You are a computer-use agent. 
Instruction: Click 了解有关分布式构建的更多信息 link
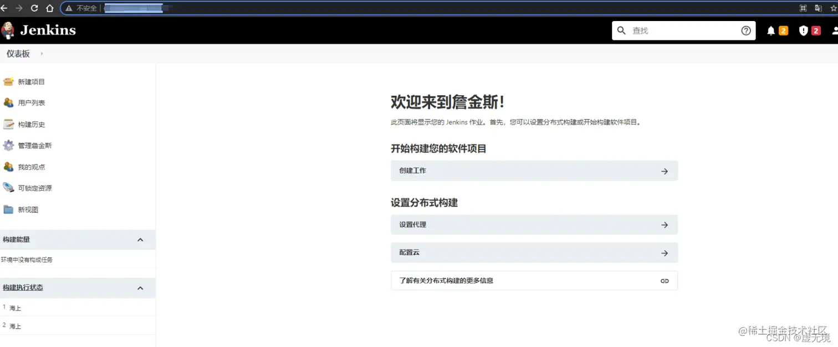pos(534,281)
